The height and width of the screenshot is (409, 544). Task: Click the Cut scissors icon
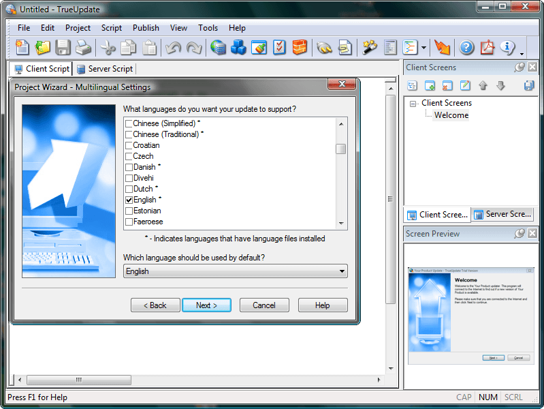tap(108, 48)
